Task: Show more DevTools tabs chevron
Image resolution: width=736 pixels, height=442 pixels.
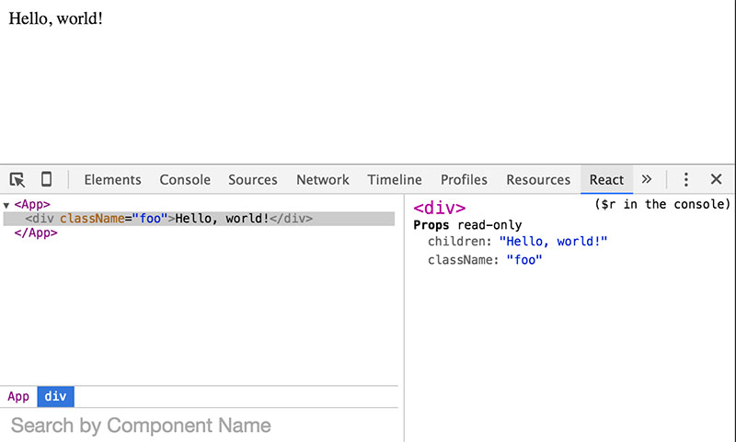Action: click(647, 179)
